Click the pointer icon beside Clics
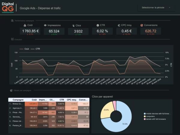 tap(73, 25)
